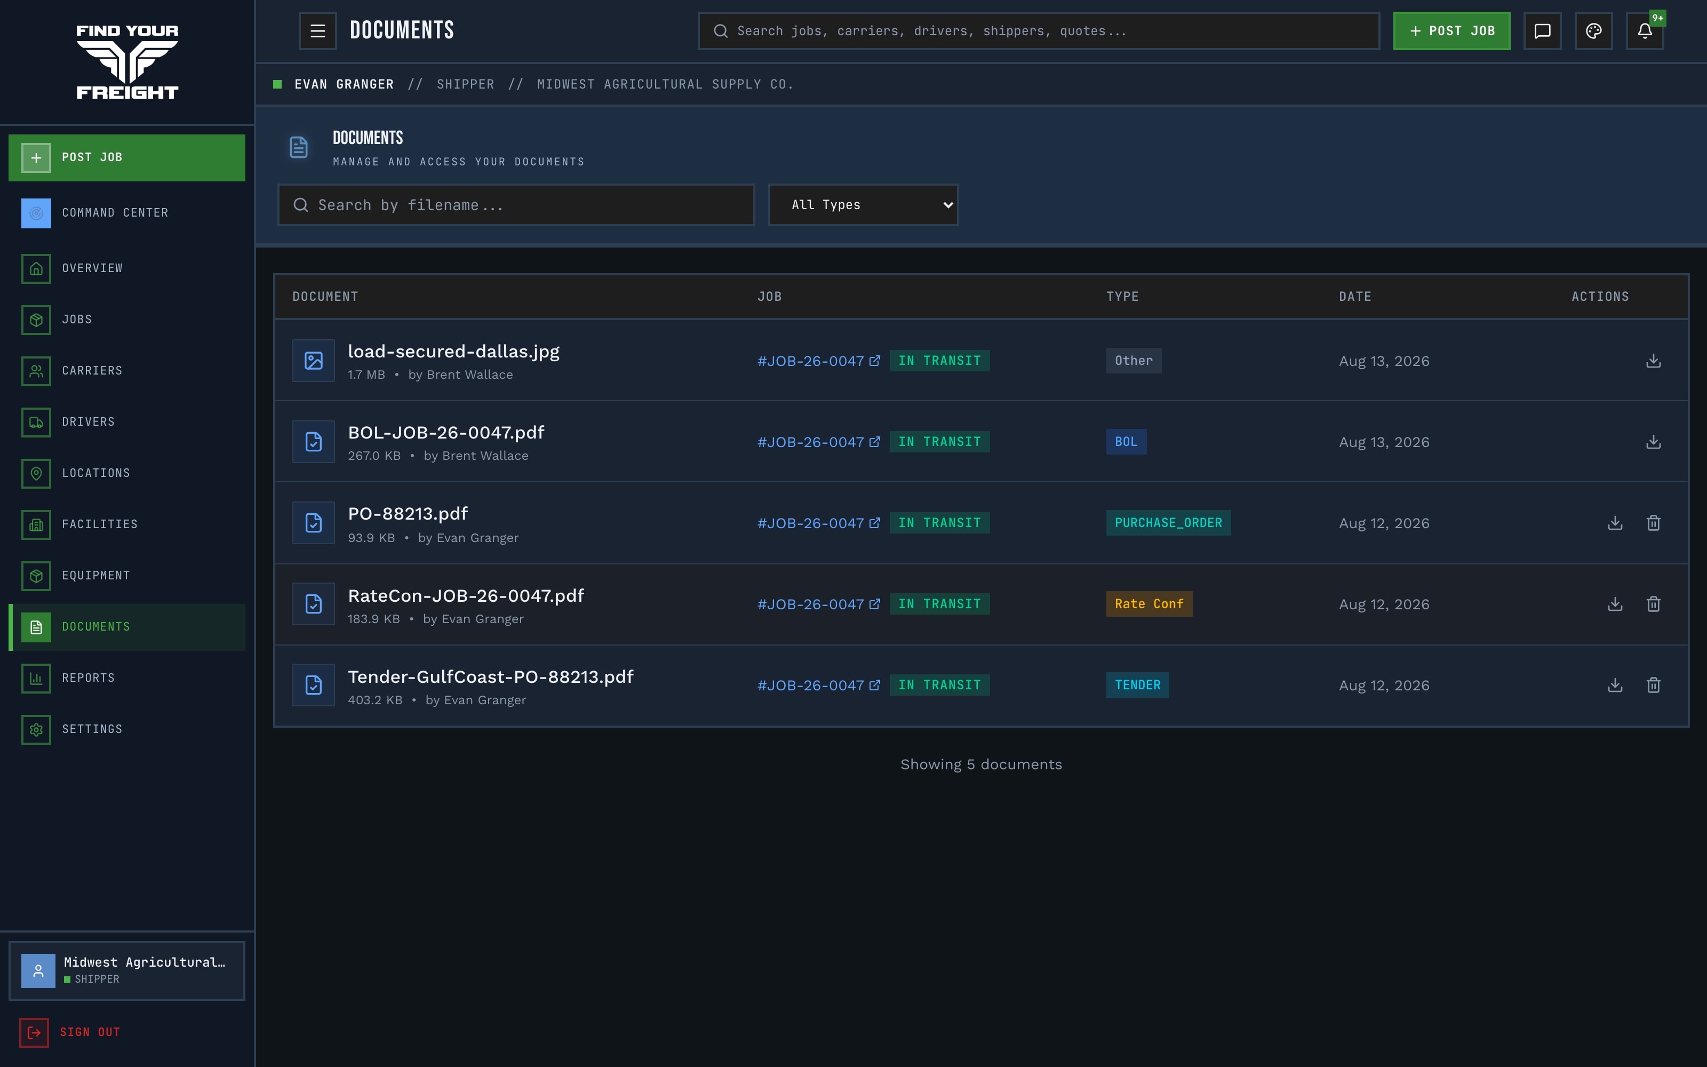Click the image file icon for load-secured-dallas.jpg
The image size is (1707, 1067).
pyautogui.click(x=313, y=361)
